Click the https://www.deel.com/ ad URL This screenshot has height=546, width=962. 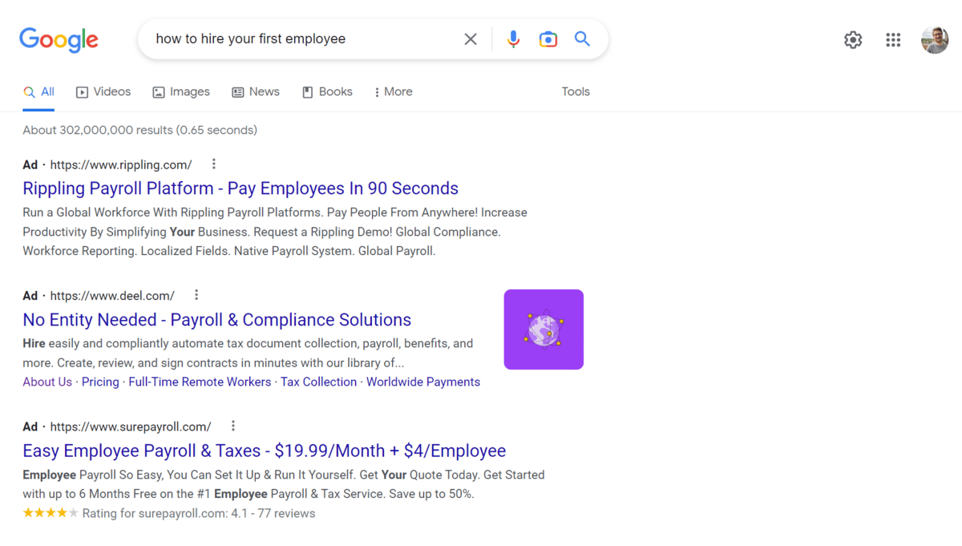pos(112,296)
